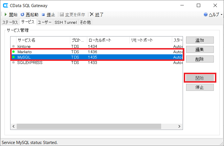Select the MySQL service row
The width and height of the screenshot is (224, 146).
pyautogui.click(x=97, y=57)
